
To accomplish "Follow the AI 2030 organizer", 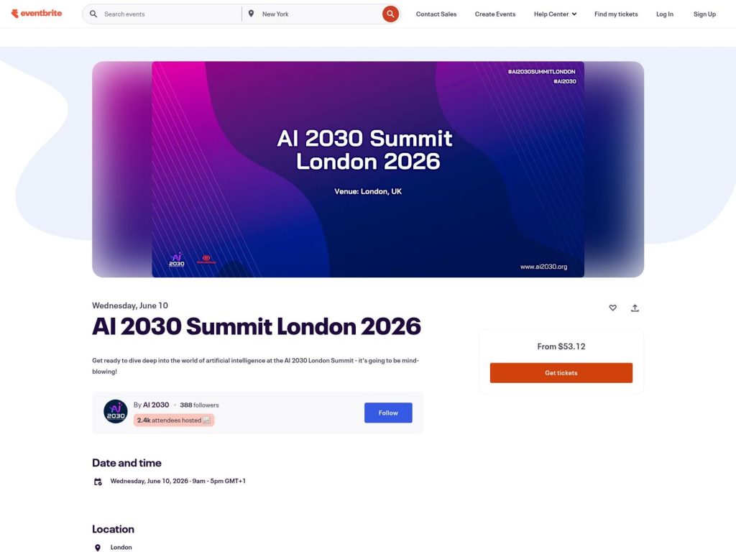I will (x=388, y=413).
